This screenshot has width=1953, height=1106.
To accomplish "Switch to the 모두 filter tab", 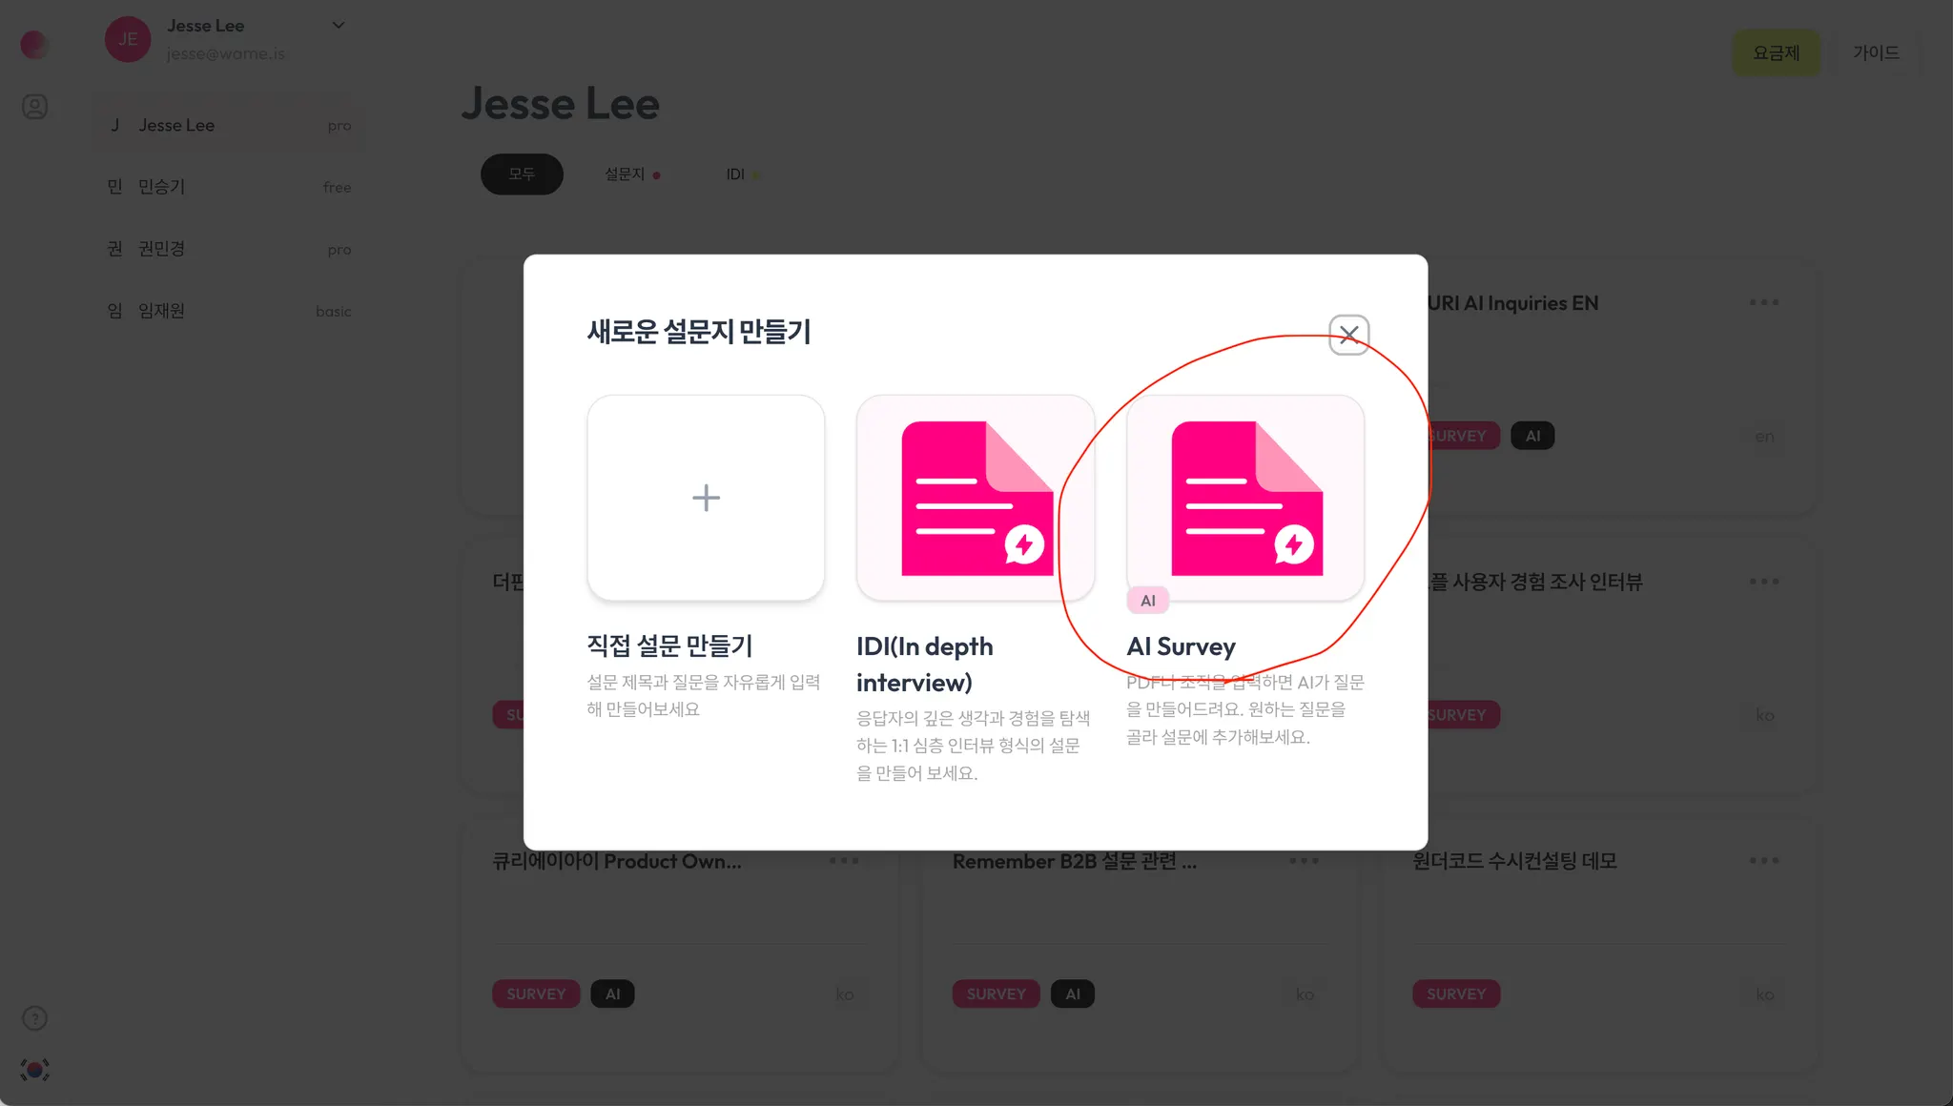I will [522, 174].
